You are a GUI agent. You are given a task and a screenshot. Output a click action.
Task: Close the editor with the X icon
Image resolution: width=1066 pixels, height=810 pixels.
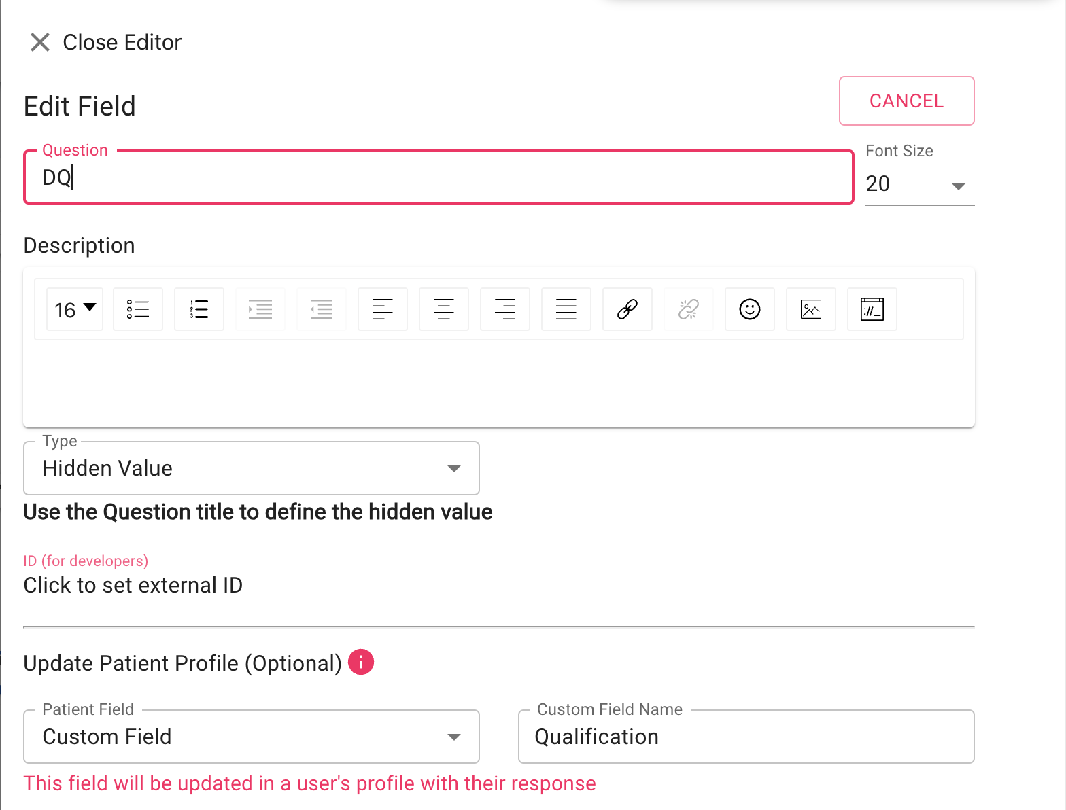[40, 42]
